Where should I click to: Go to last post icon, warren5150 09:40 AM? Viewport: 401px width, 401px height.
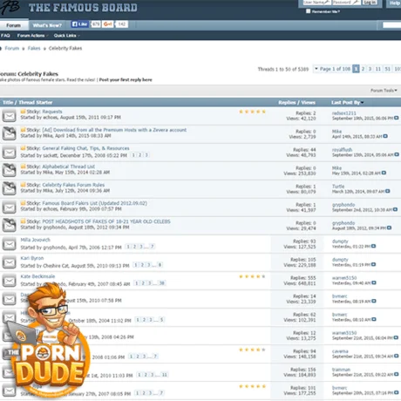(x=374, y=282)
